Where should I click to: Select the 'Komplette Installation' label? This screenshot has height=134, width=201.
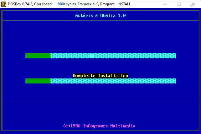[100, 76]
